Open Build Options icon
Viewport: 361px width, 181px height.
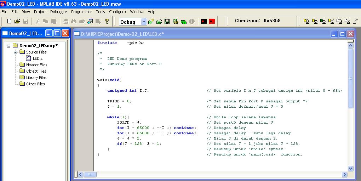click(x=176, y=22)
